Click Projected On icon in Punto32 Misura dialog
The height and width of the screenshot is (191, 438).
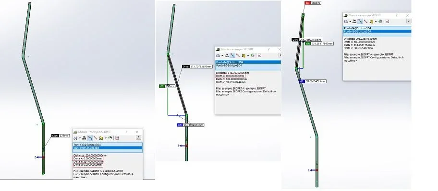click(101, 138)
